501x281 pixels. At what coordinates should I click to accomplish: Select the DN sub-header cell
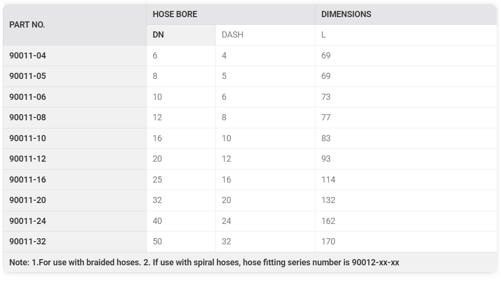(x=181, y=35)
